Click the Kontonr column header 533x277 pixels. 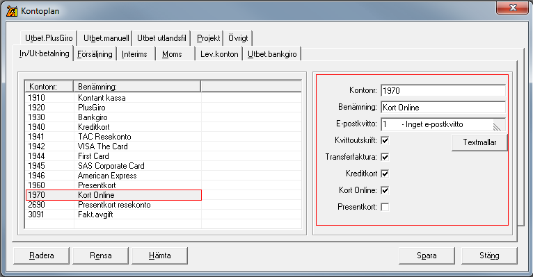[x=49, y=87]
